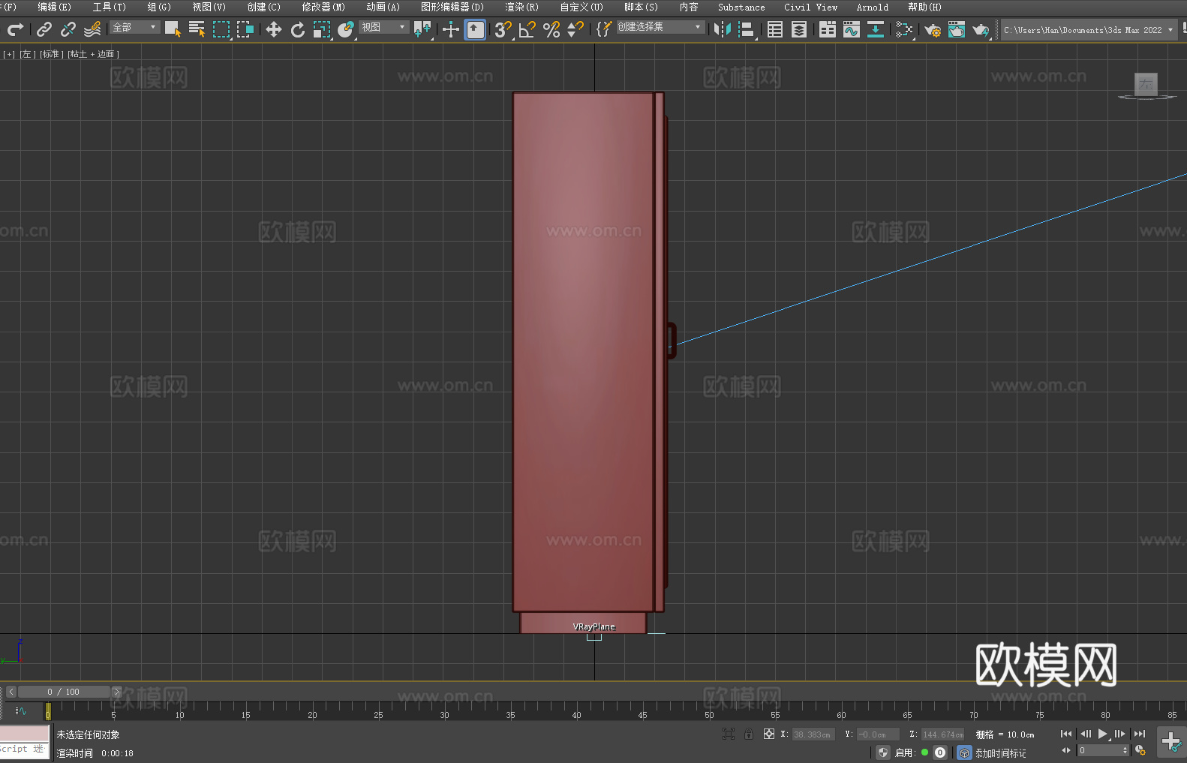This screenshot has width=1187, height=763.
Task: Click the Redo arrow icon
Action: point(15,29)
